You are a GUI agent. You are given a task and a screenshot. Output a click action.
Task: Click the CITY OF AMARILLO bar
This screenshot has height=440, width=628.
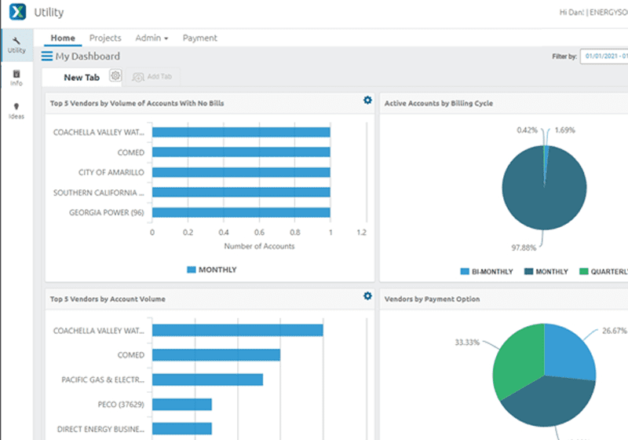[241, 172]
